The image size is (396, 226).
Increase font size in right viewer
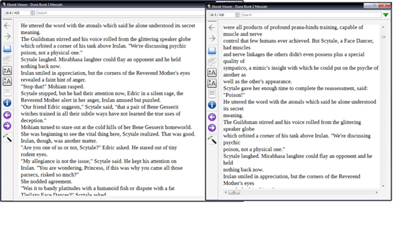pos(212,73)
